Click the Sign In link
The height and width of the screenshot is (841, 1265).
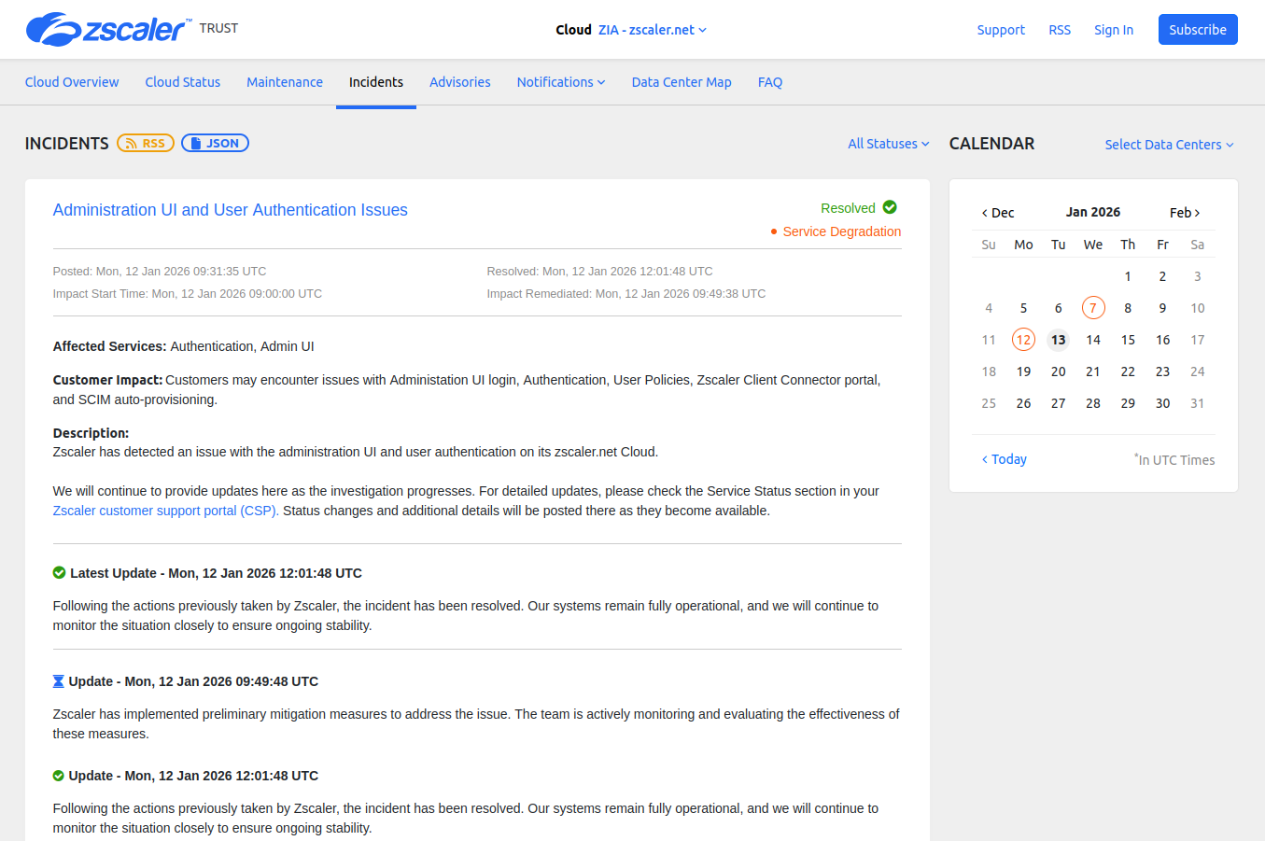pyautogui.click(x=1113, y=29)
